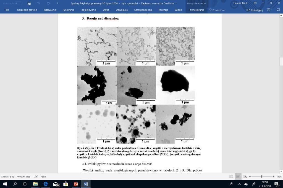This screenshot has height=188, width=283.
Task: Click the vertical scrollbar thumb
Action: click(x=281, y=62)
